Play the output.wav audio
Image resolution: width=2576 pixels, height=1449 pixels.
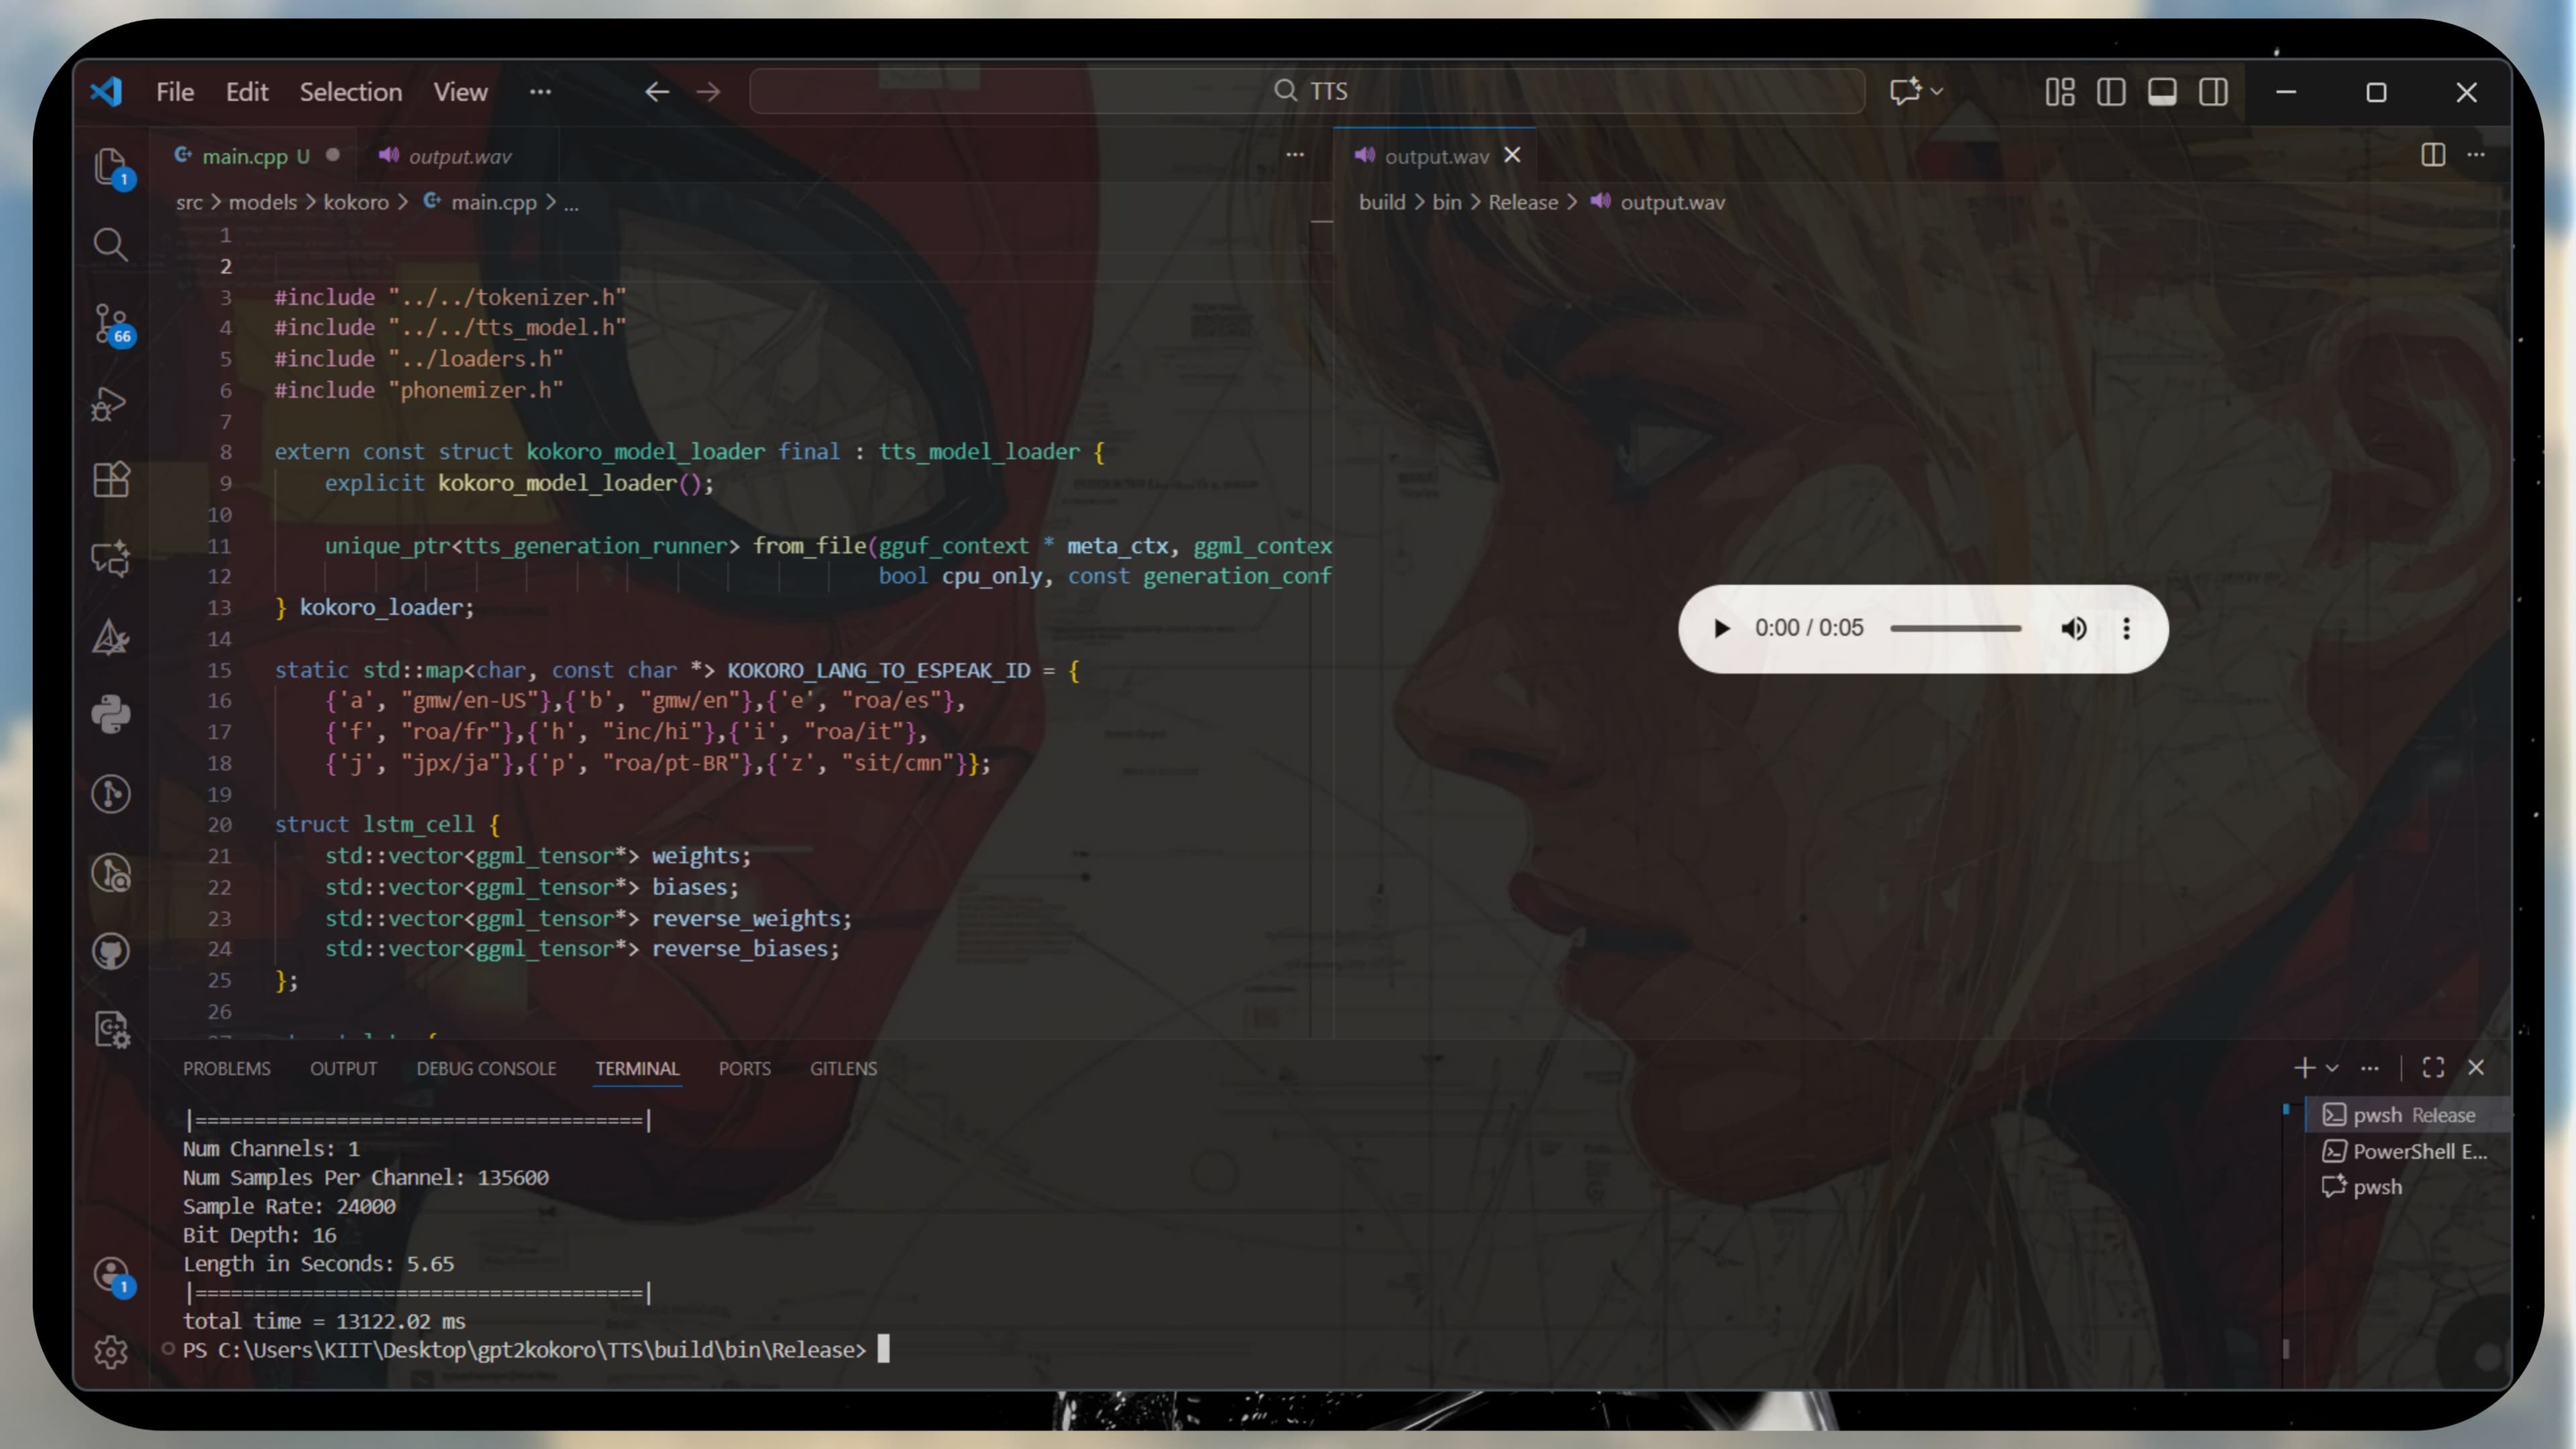[x=1721, y=628]
